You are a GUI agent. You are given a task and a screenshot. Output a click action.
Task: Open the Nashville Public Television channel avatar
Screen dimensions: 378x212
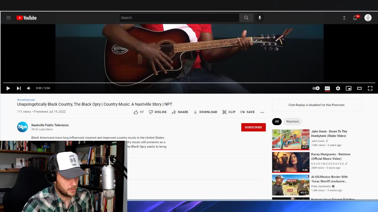(x=22, y=127)
